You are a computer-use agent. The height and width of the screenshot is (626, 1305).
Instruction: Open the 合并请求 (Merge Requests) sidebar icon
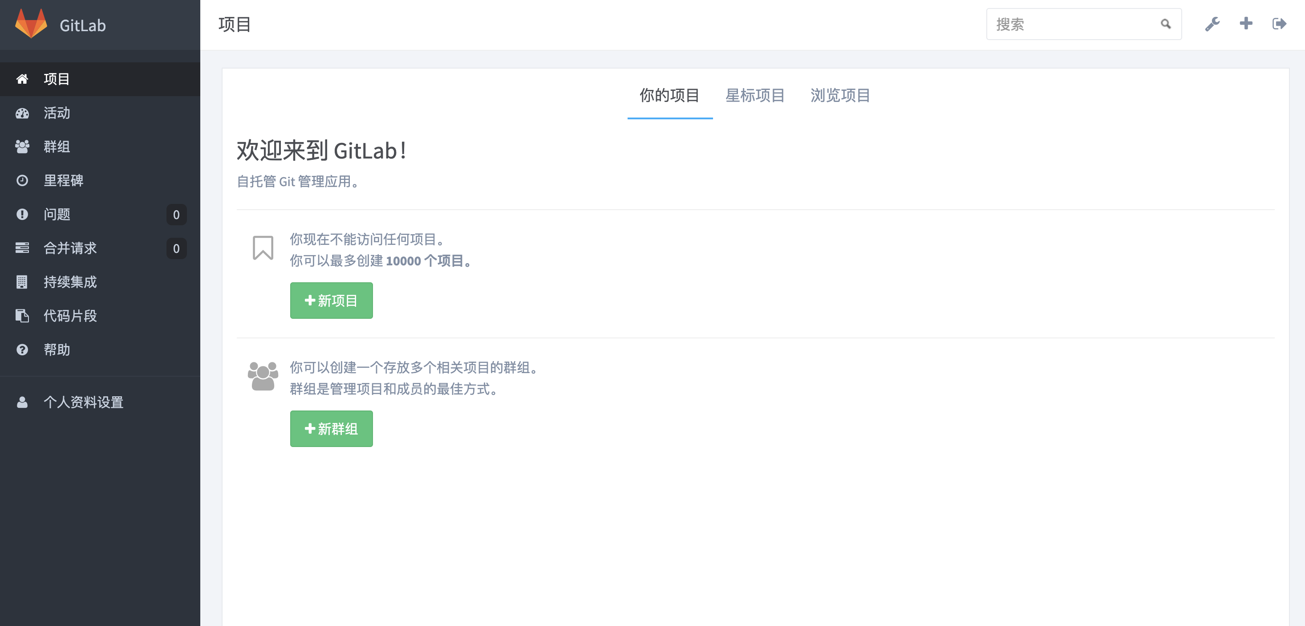click(22, 248)
